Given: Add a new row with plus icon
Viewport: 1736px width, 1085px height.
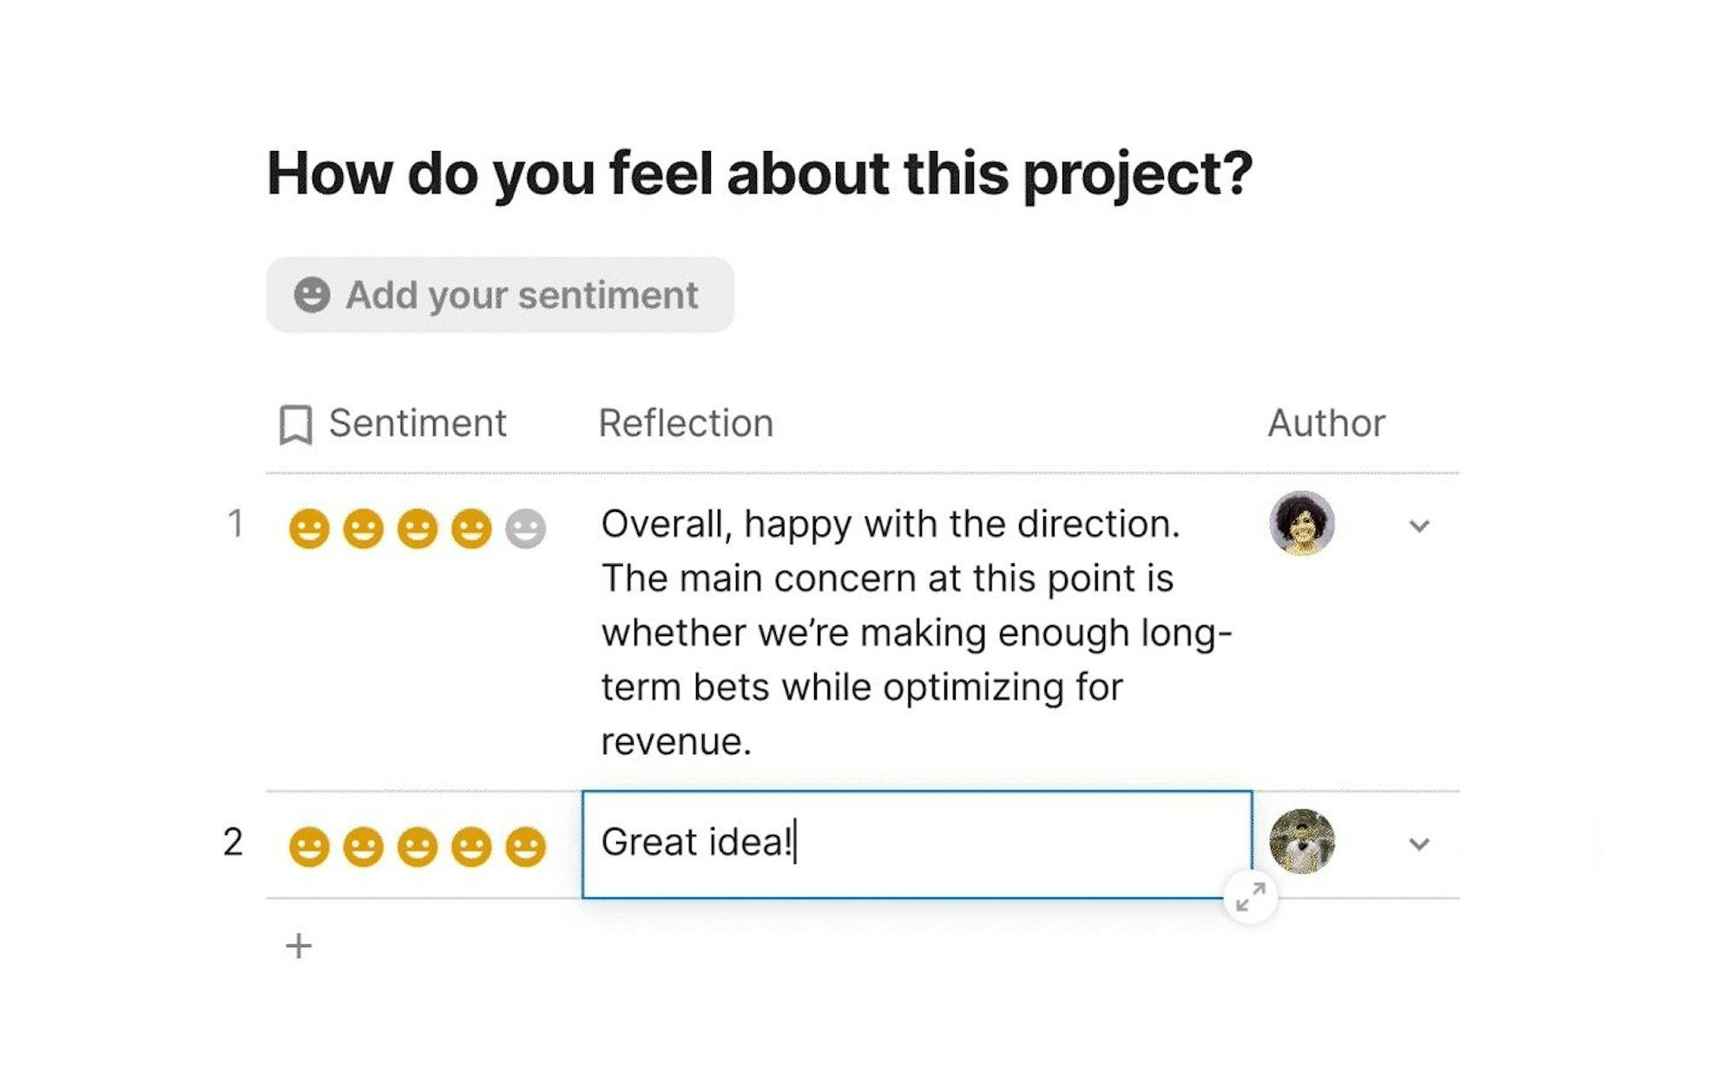Looking at the screenshot, I should (299, 945).
